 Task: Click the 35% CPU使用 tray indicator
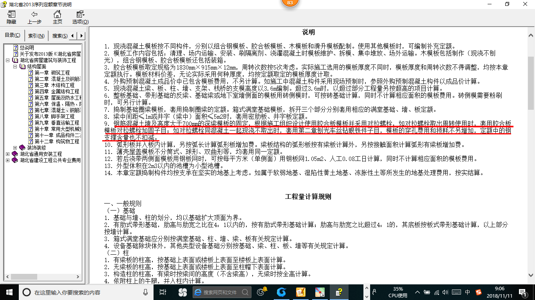click(x=398, y=292)
